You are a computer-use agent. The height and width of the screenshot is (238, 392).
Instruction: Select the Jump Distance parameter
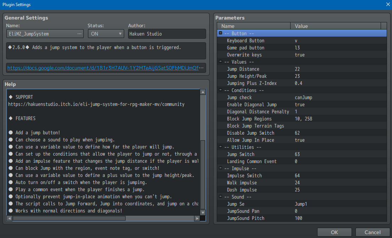coord(302,69)
